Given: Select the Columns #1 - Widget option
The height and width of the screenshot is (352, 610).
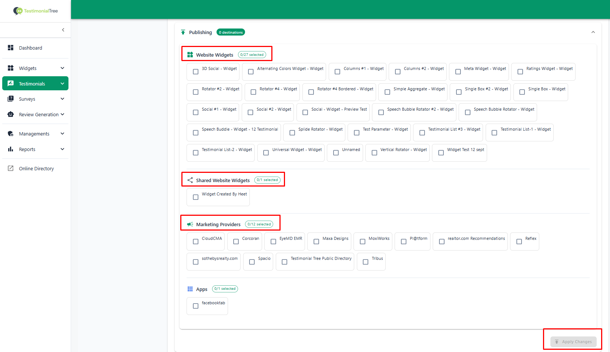Looking at the screenshot, I should pos(358,72).
